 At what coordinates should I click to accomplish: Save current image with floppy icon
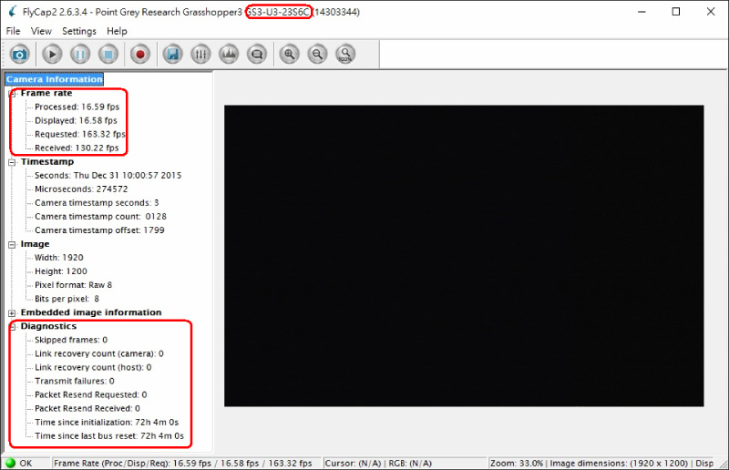click(x=172, y=55)
